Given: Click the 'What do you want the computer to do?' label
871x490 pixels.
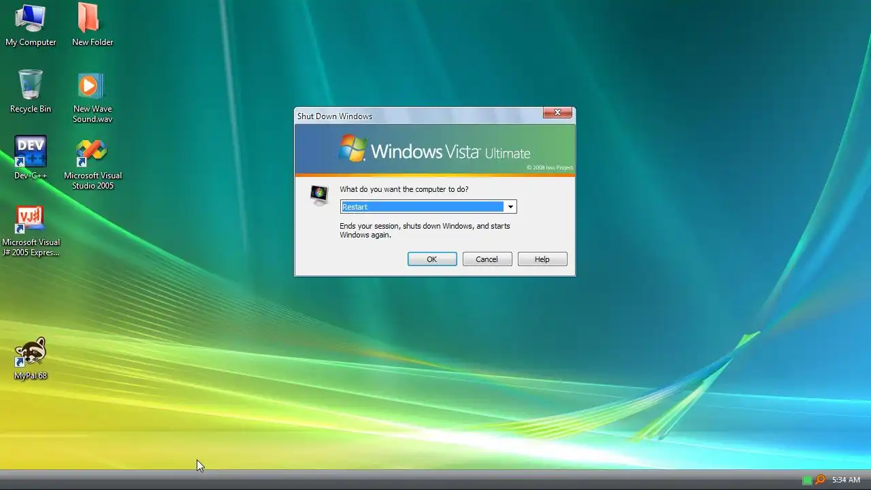Looking at the screenshot, I should coord(404,189).
